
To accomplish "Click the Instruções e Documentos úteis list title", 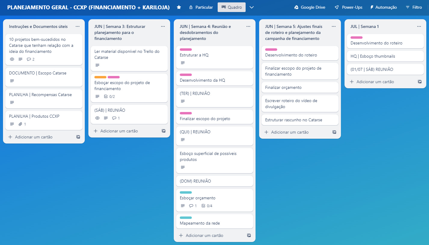I will (38, 26).
